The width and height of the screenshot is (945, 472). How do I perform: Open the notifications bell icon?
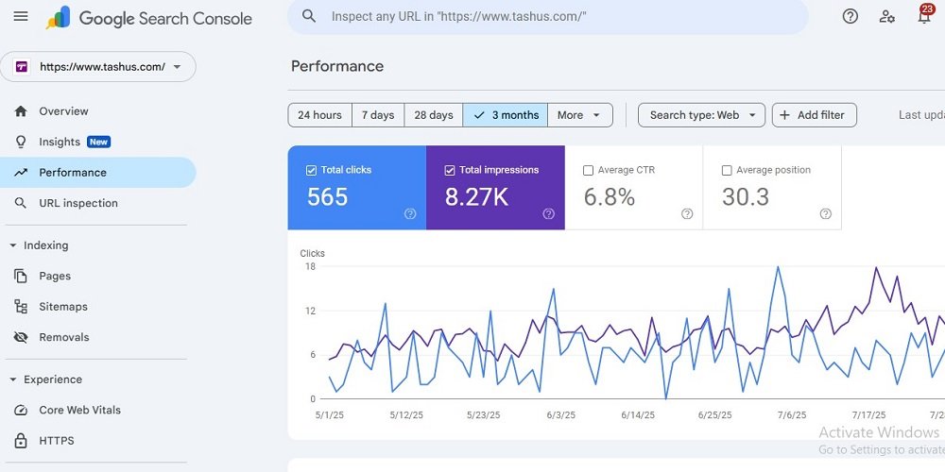(x=923, y=17)
